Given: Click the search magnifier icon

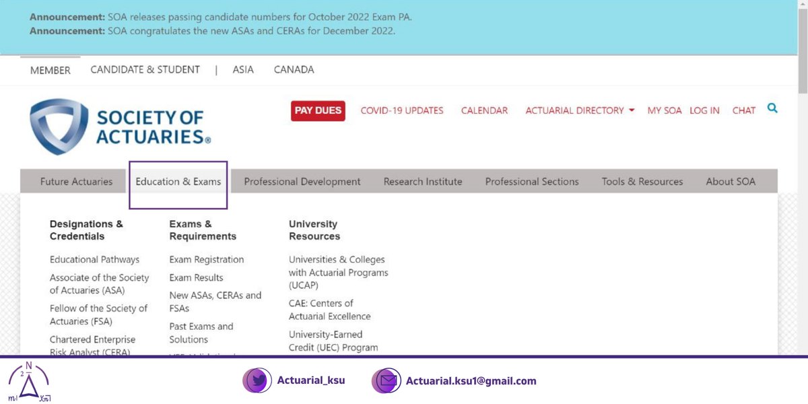Looking at the screenshot, I should 772,108.
